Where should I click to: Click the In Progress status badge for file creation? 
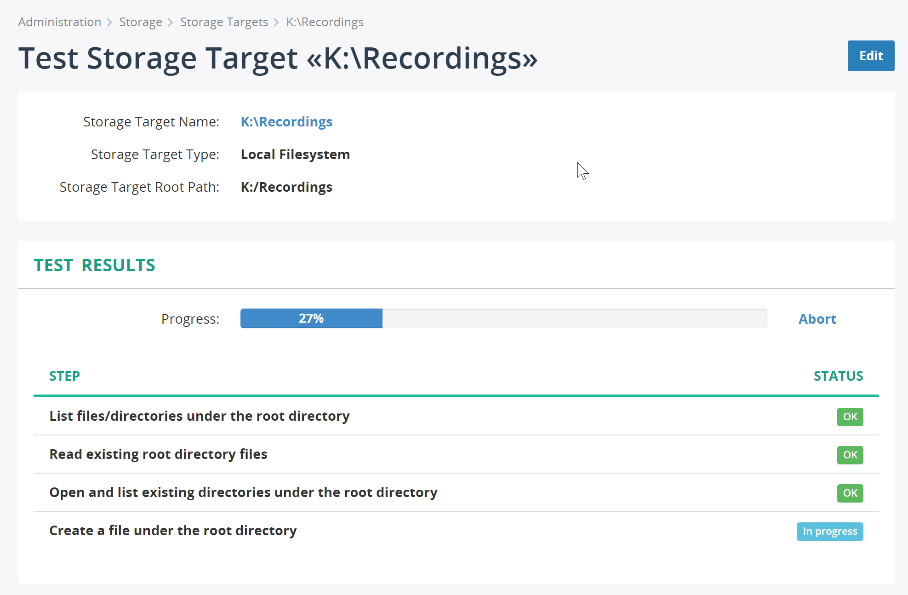click(830, 531)
